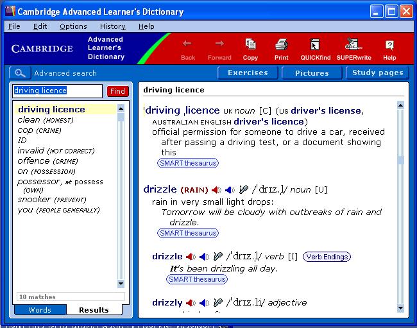Screen dimensions: 417x328
Task: Select 'on (POSSESSION)' result
Action: (47, 171)
